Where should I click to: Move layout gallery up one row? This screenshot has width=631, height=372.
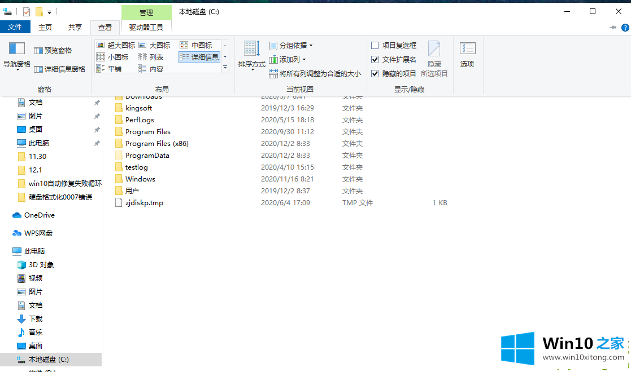click(225, 46)
